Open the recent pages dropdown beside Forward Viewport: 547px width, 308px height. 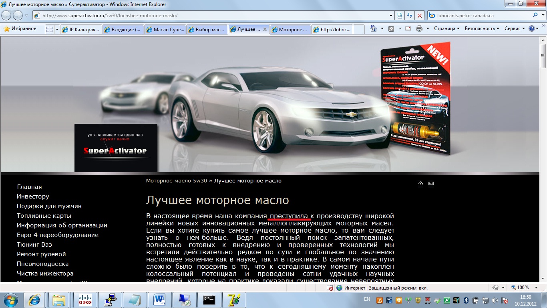click(x=27, y=16)
